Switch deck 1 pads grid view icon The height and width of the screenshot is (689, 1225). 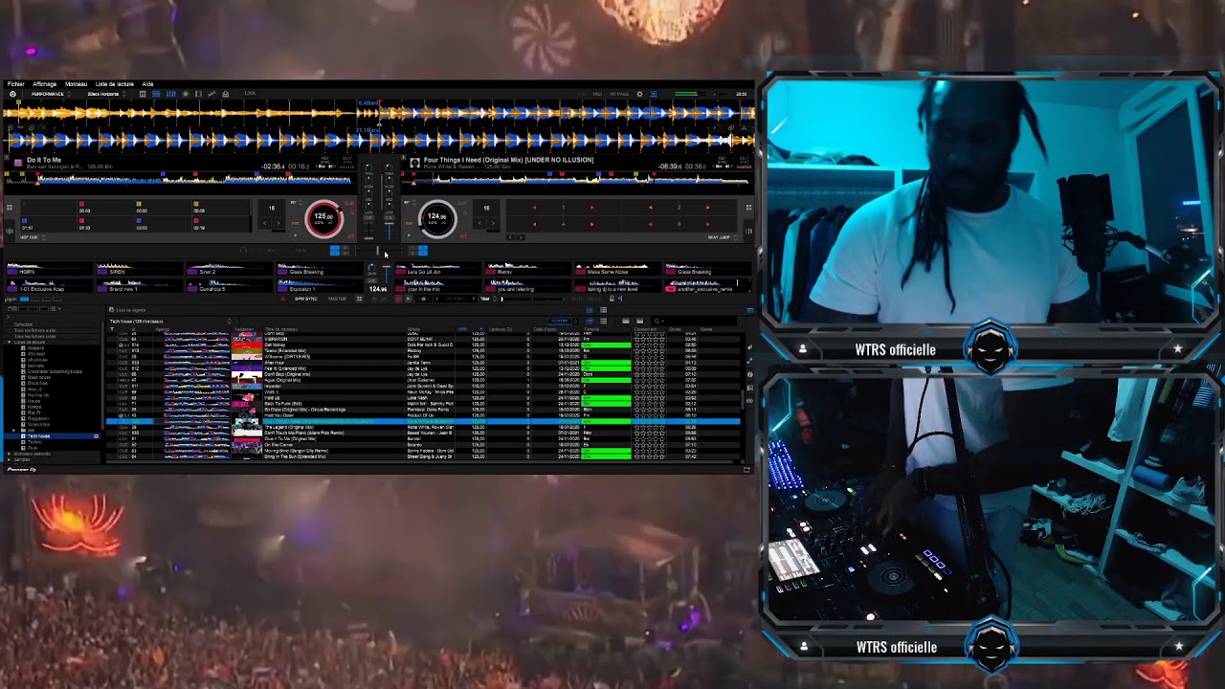10,207
